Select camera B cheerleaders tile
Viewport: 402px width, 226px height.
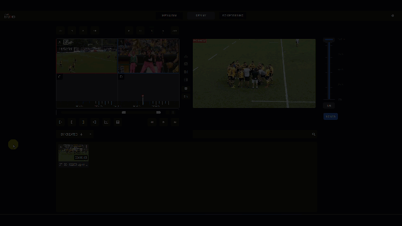point(148,56)
